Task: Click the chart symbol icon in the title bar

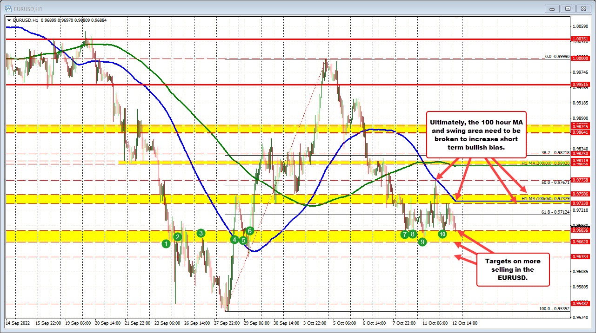Action: pos(8,8)
